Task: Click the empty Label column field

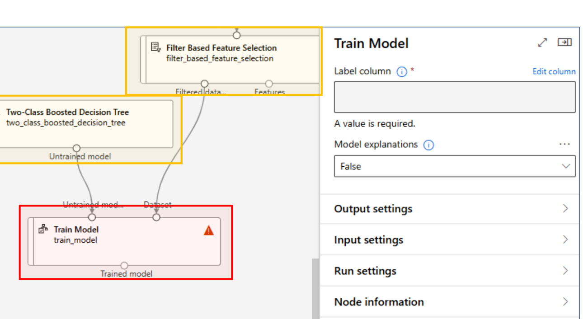Action: coord(455,97)
